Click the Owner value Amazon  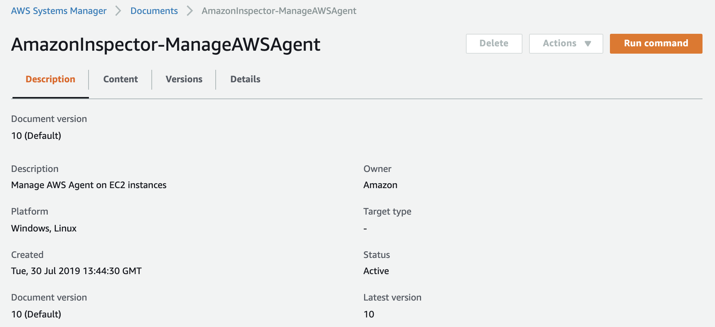pos(380,185)
